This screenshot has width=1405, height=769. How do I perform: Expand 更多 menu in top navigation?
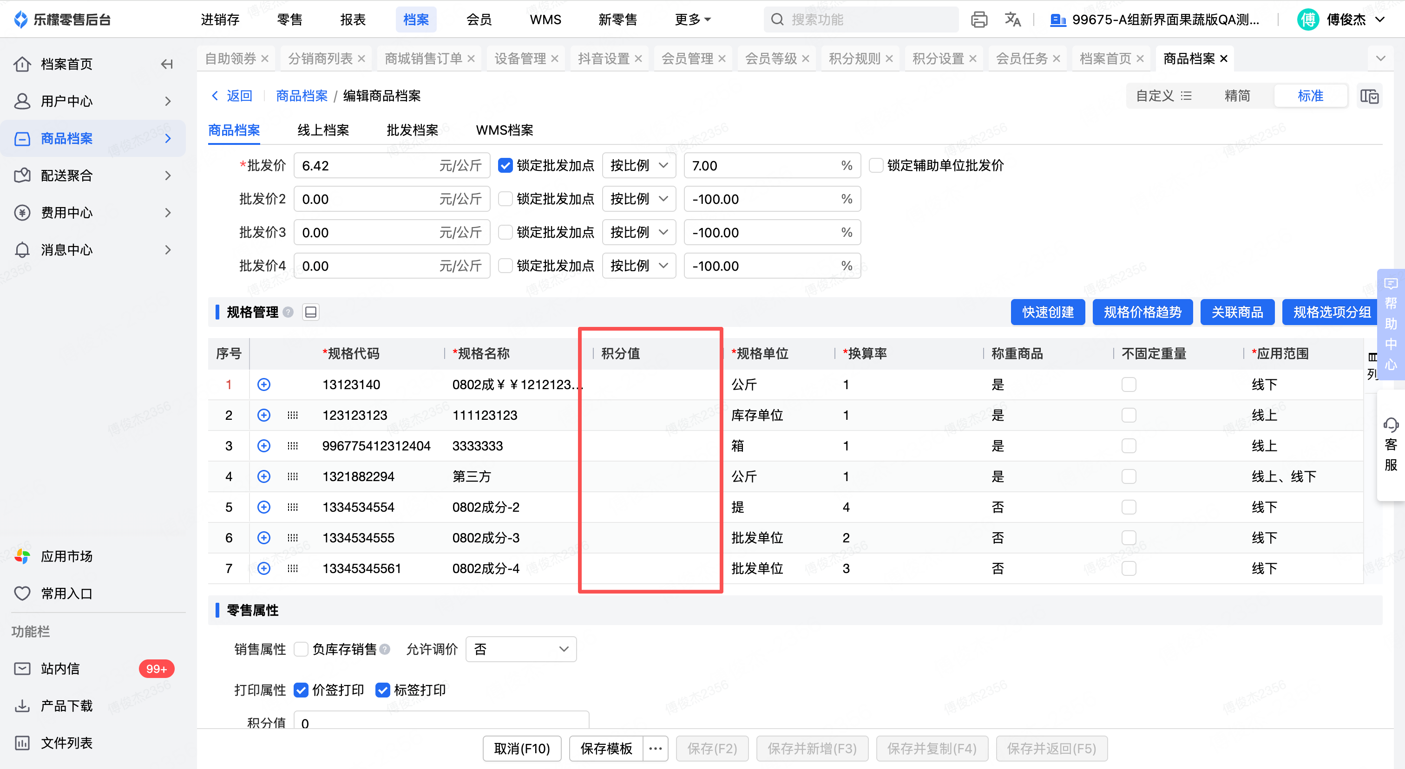[x=693, y=20]
